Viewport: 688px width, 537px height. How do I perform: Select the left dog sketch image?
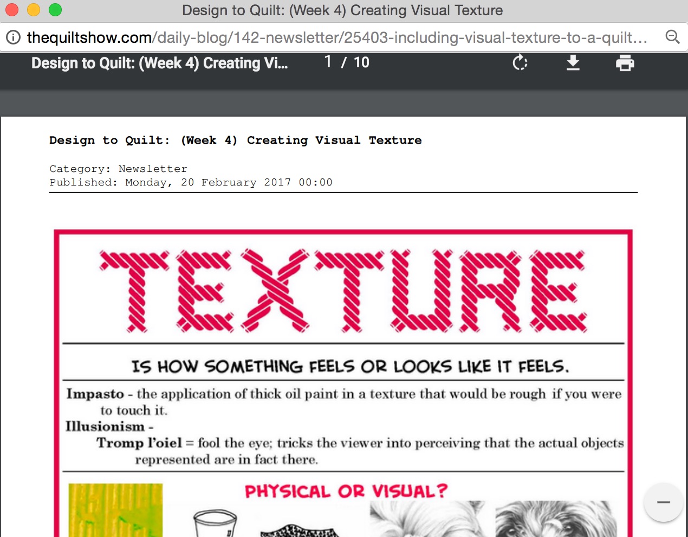click(x=428, y=519)
